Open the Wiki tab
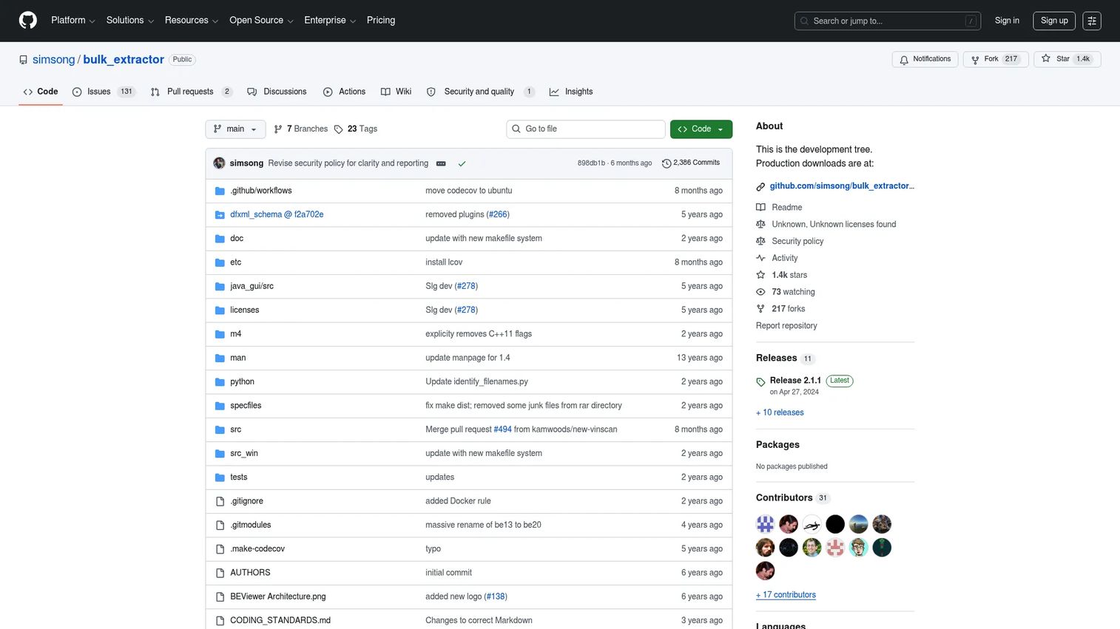This screenshot has width=1120, height=629. point(396,92)
